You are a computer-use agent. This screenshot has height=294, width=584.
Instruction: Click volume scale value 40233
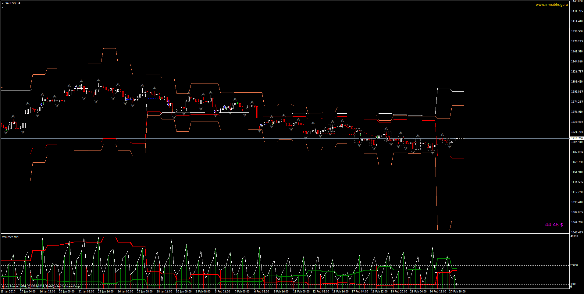[574, 236]
